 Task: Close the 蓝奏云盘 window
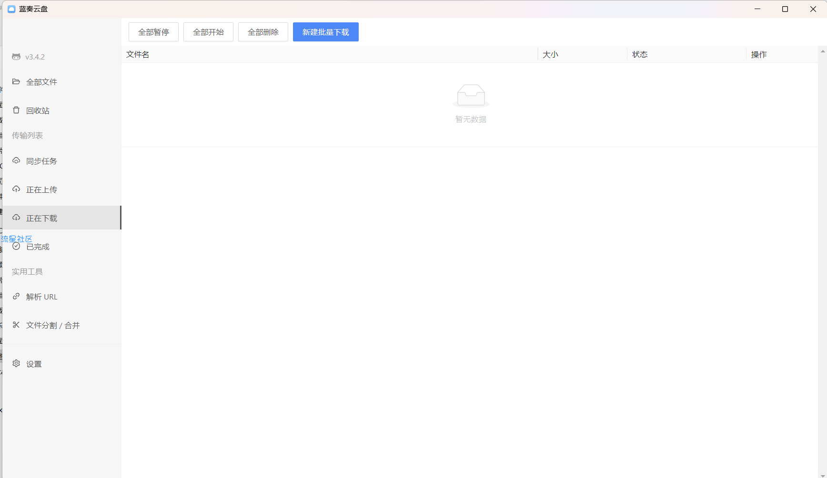[813, 9]
